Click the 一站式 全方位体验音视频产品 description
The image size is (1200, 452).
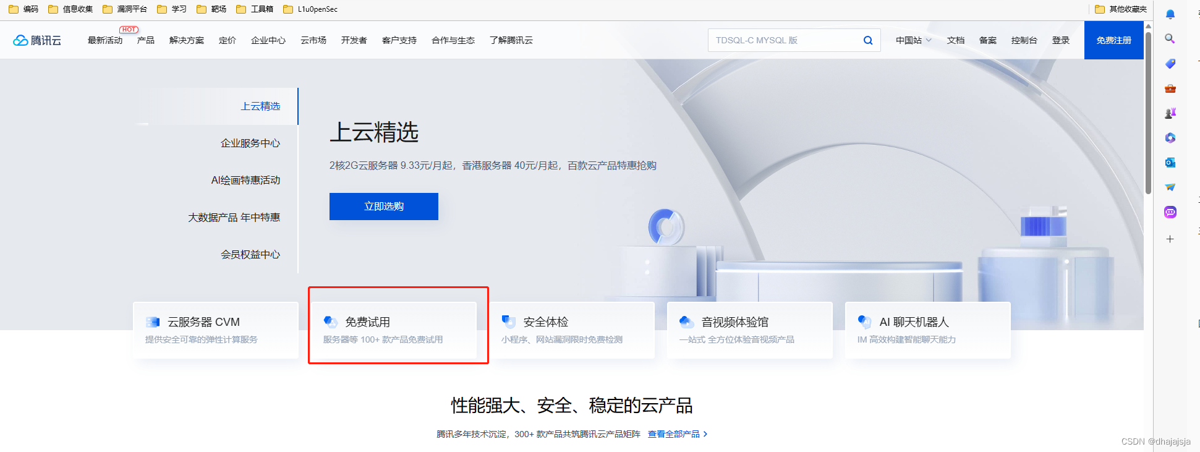point(737,339)
